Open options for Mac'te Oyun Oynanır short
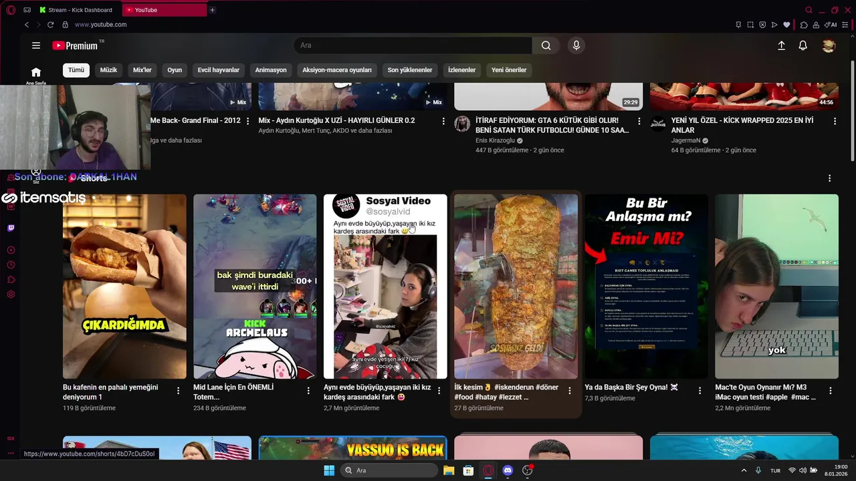856x481 pixels. 831,390
